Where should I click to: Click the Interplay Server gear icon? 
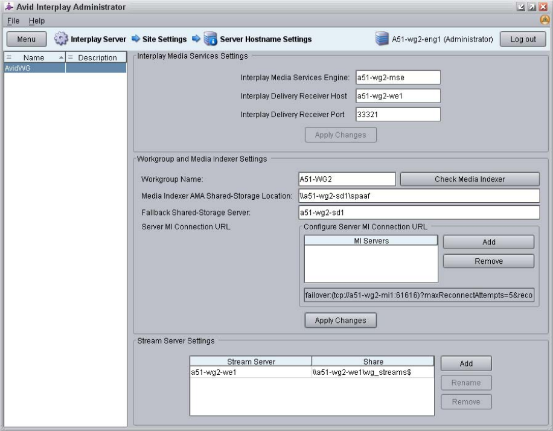coord(61,39)
